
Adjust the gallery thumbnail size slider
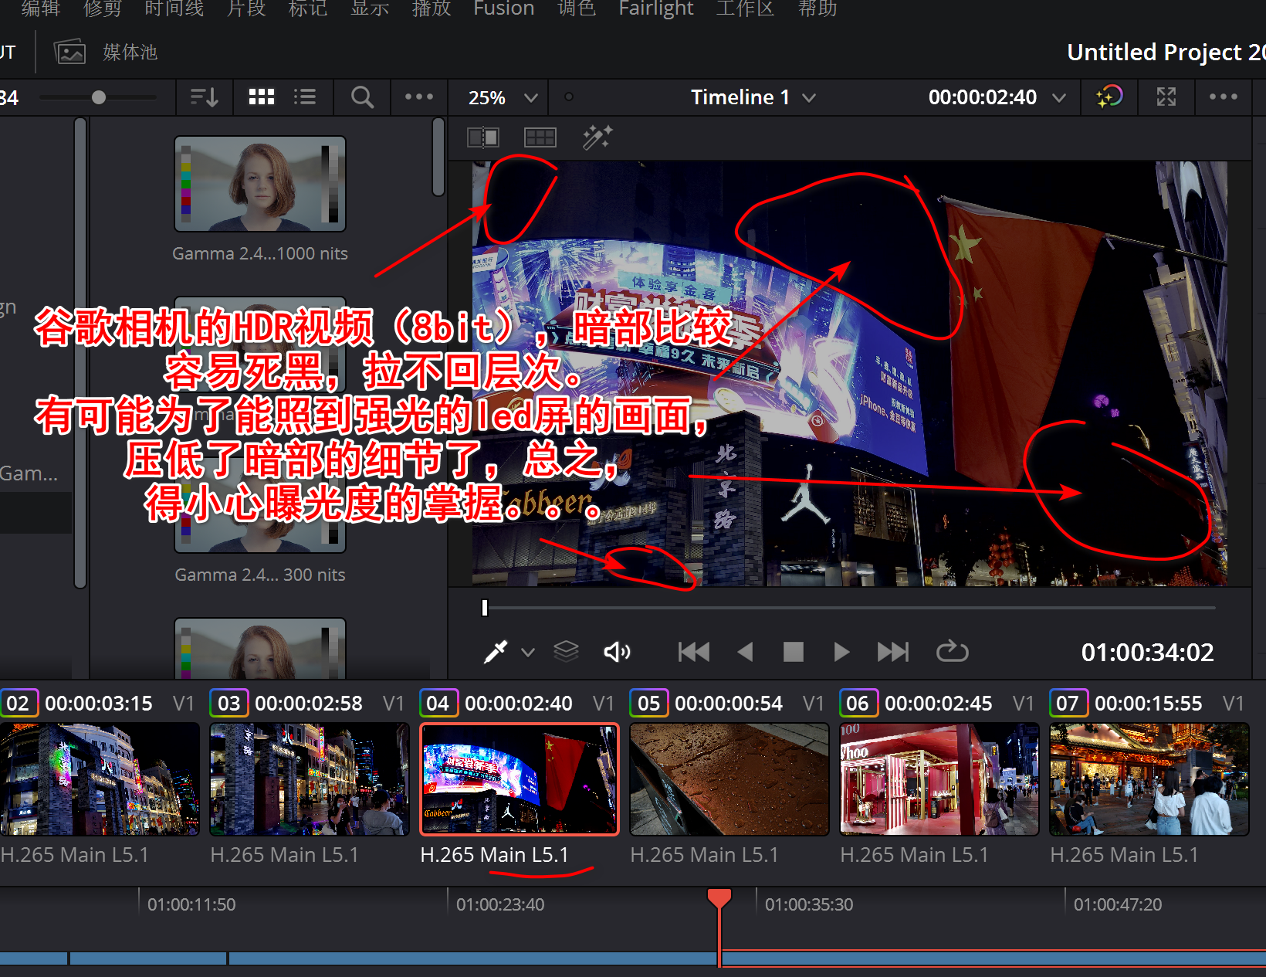pos(98,97)
